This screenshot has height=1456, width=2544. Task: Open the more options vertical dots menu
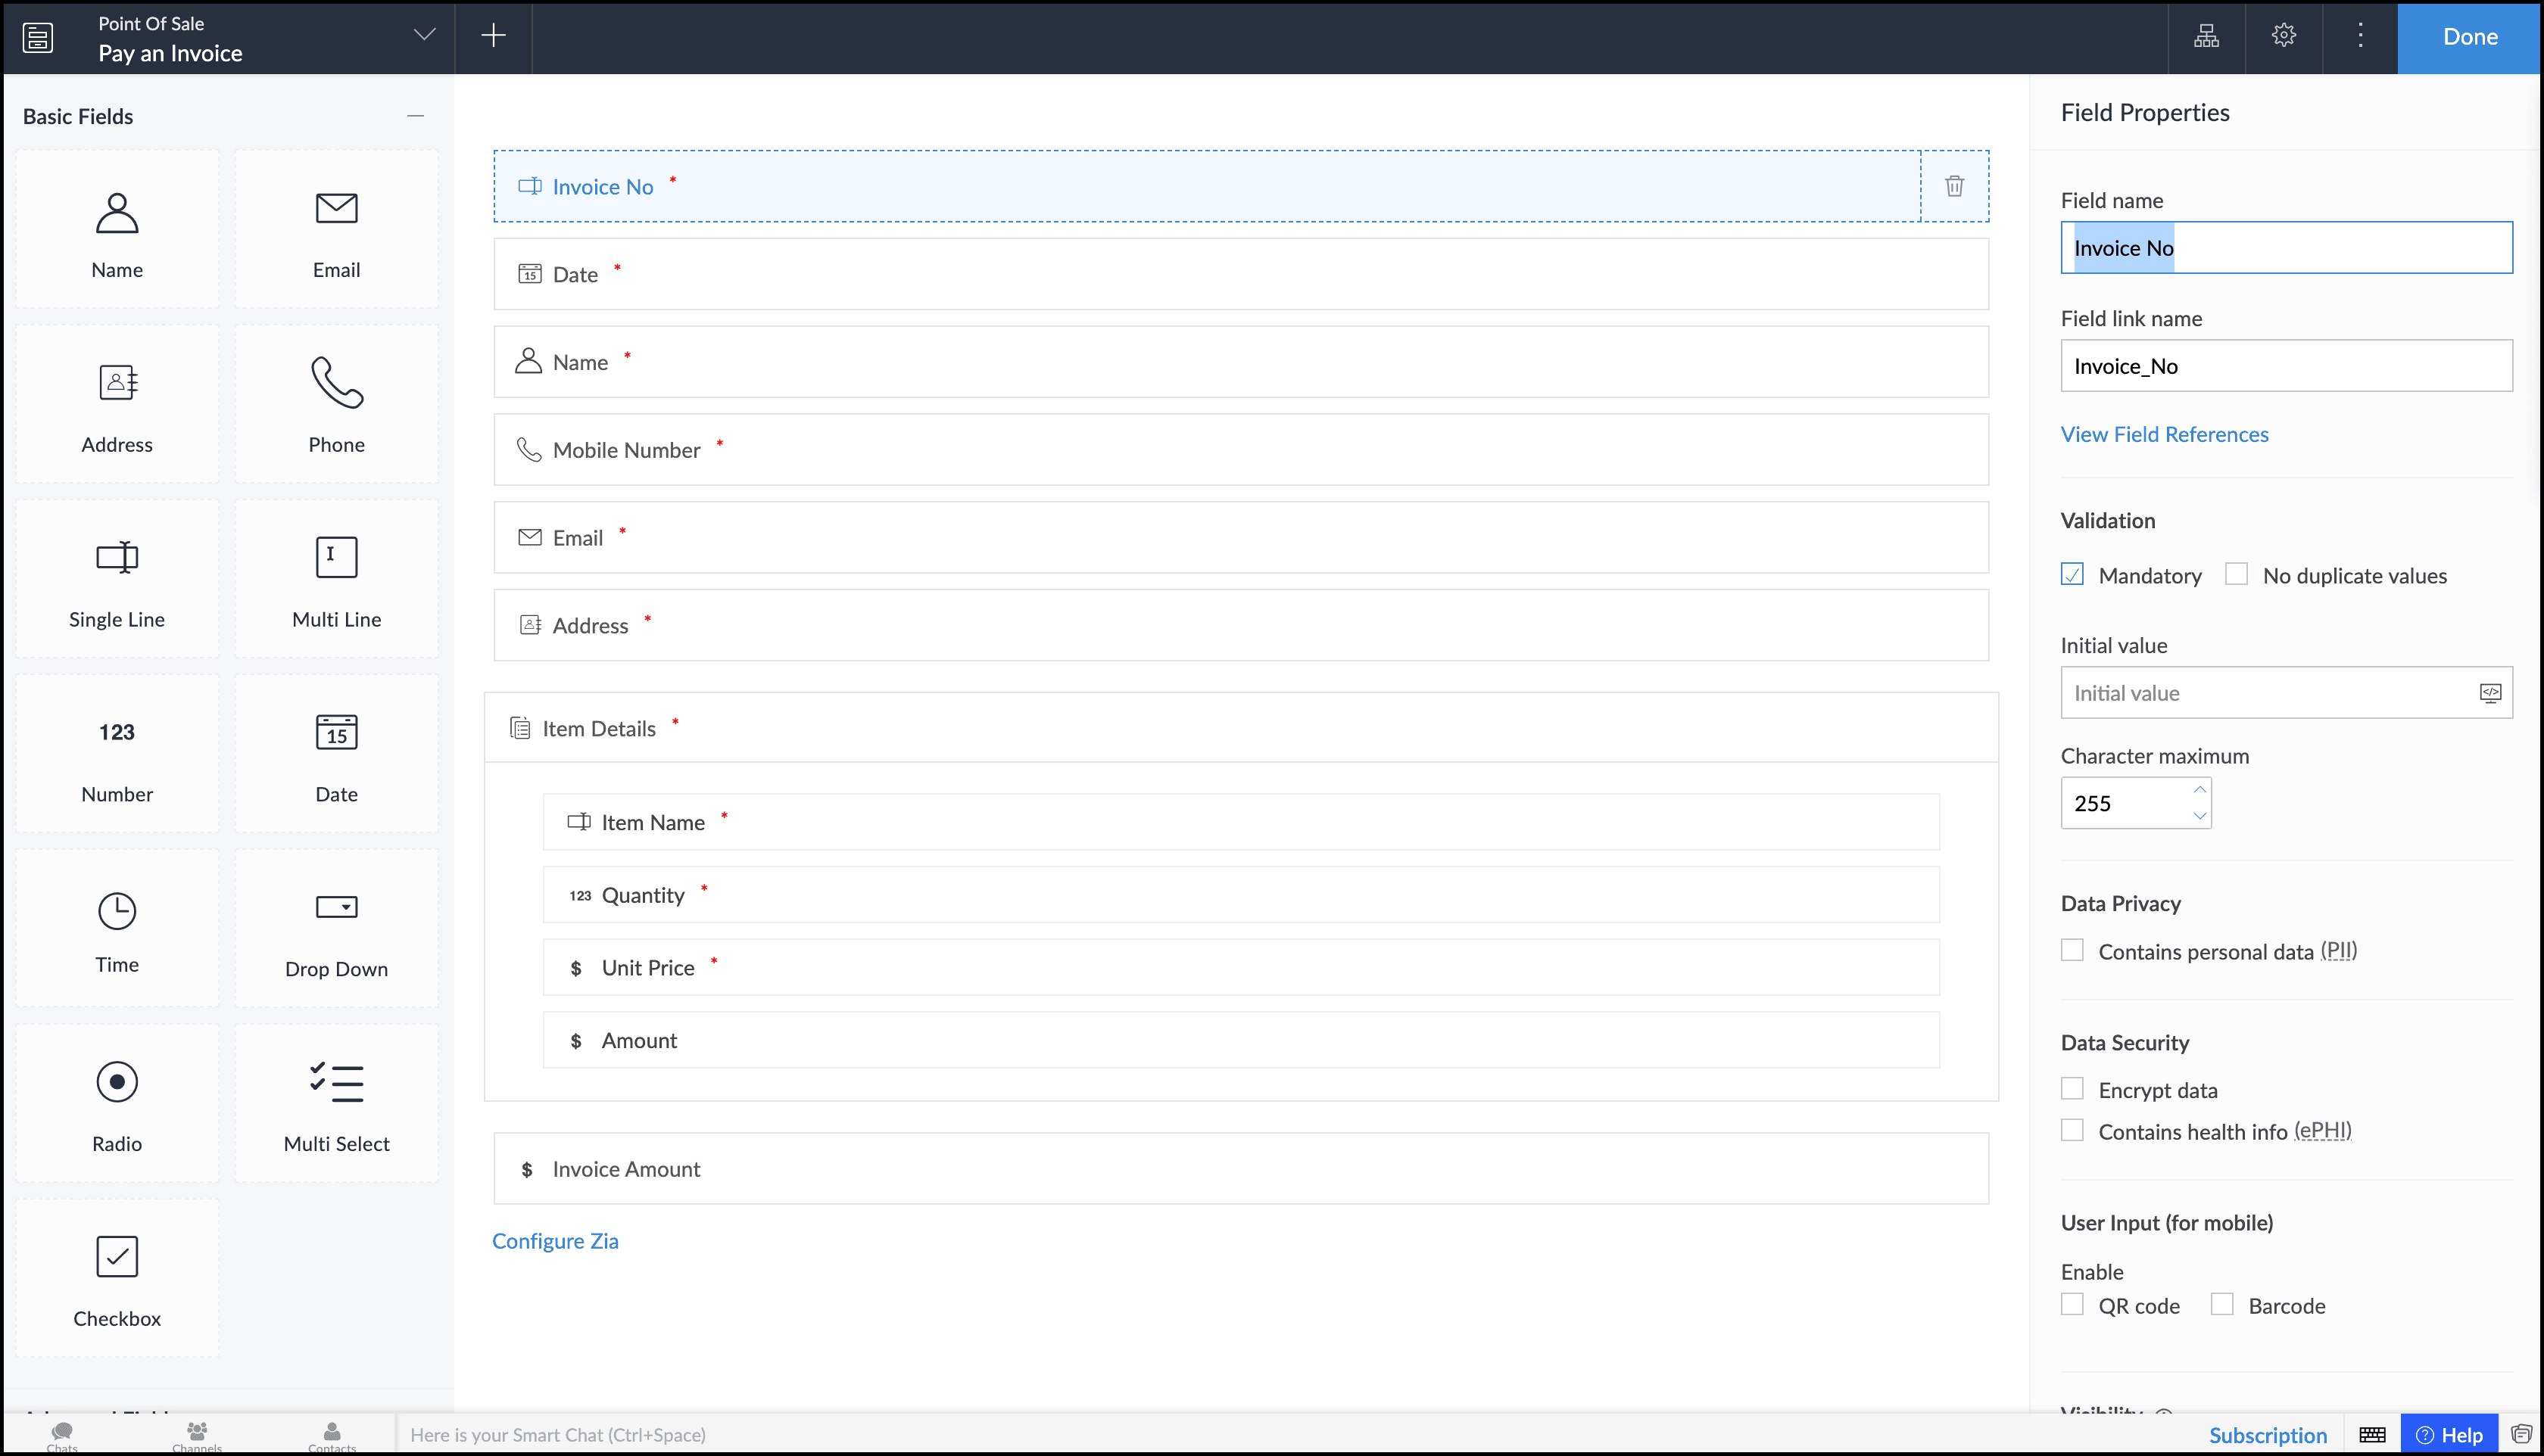2360,36
